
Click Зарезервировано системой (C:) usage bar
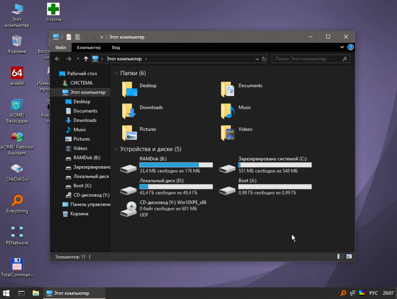pyautogui.click(x=275, y=165)
